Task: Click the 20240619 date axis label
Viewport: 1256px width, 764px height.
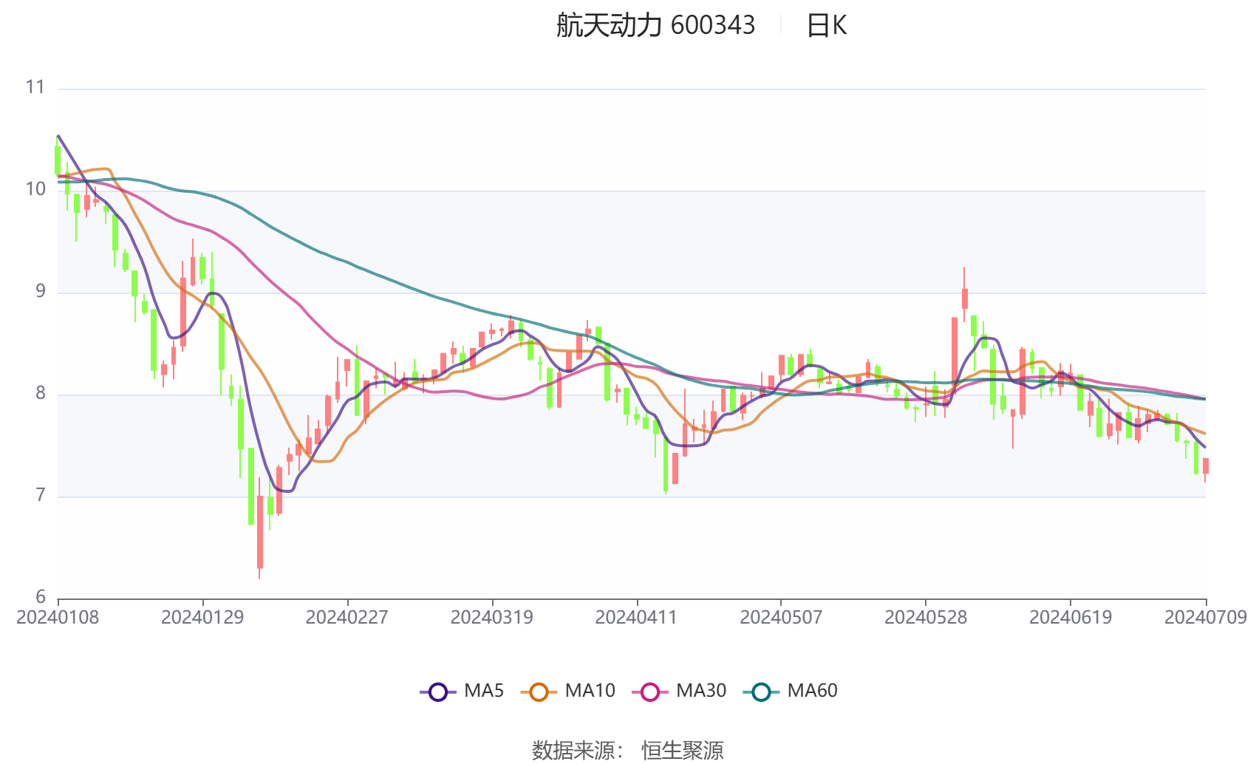Action: click(x=1071, y=617)
